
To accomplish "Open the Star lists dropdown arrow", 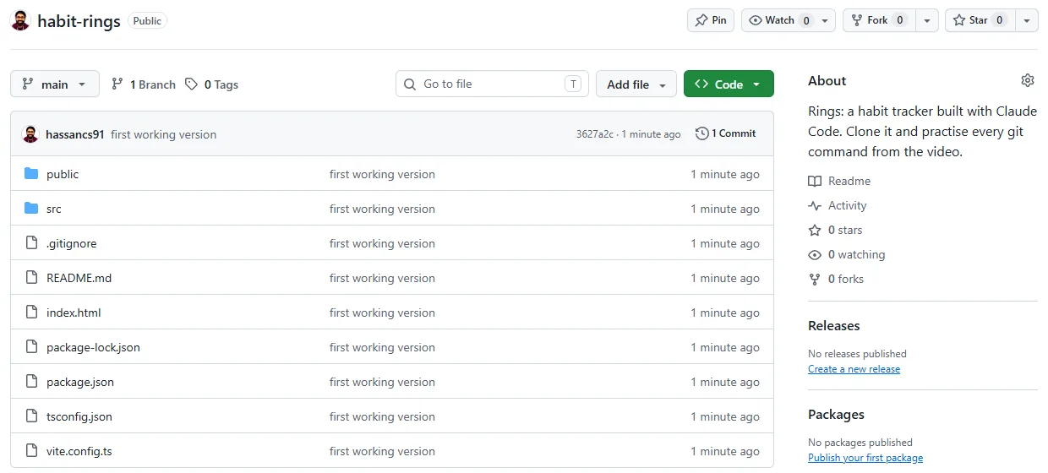I will pyautogui.click(x=1027, y=20).
